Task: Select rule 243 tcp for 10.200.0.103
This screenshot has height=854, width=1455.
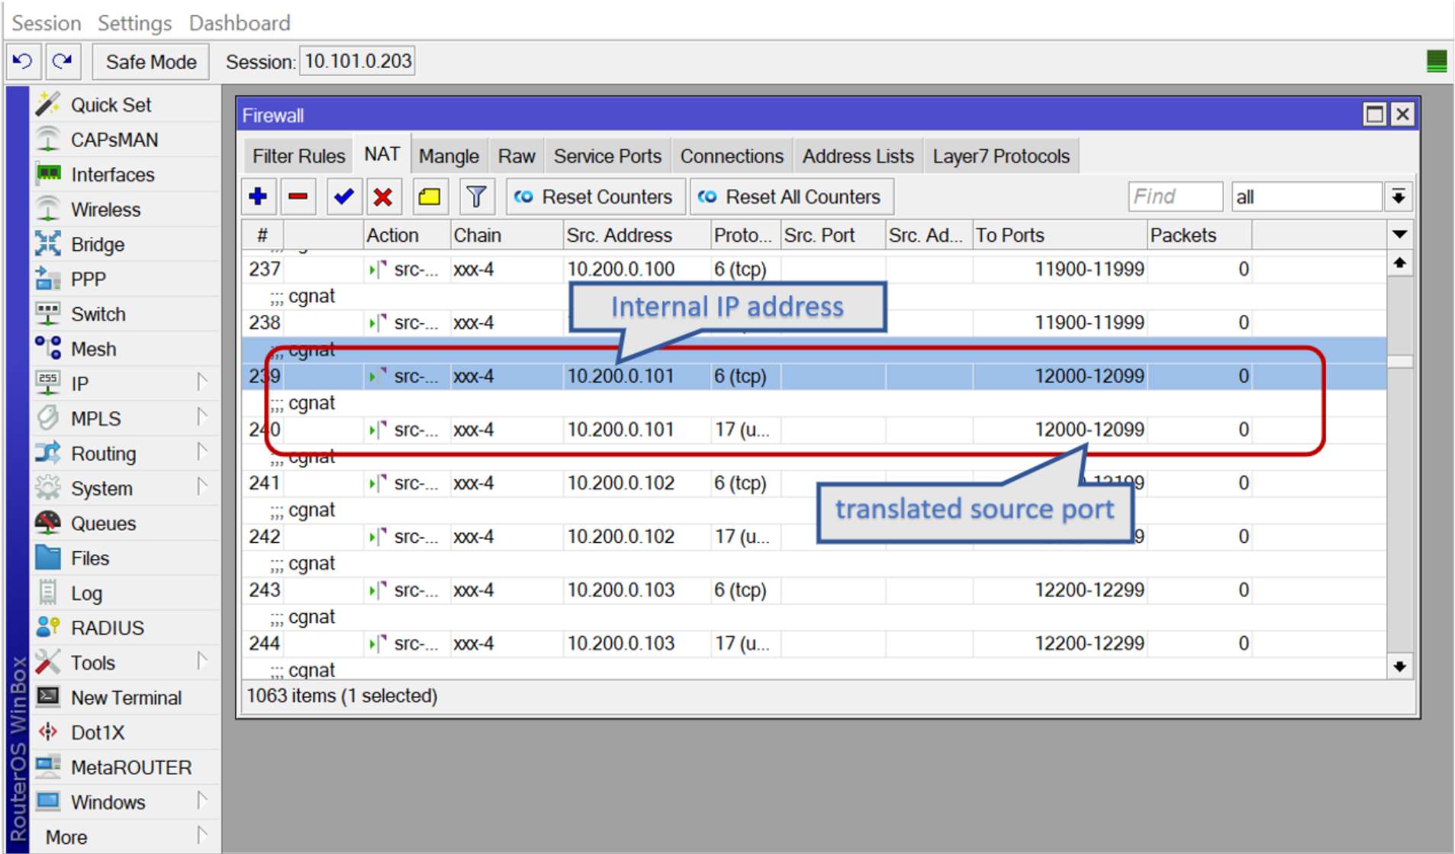Action: [813, 590]
